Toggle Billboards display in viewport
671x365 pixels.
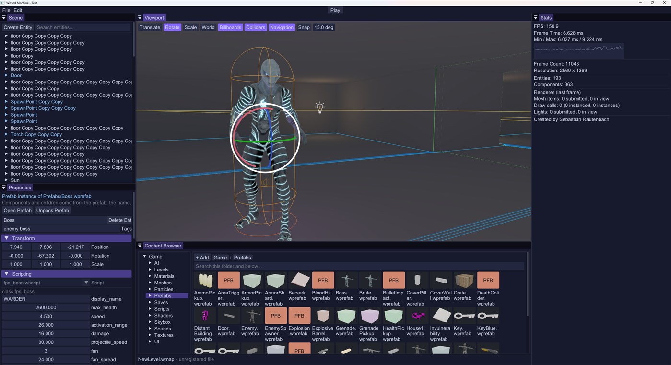click(230, 27)
